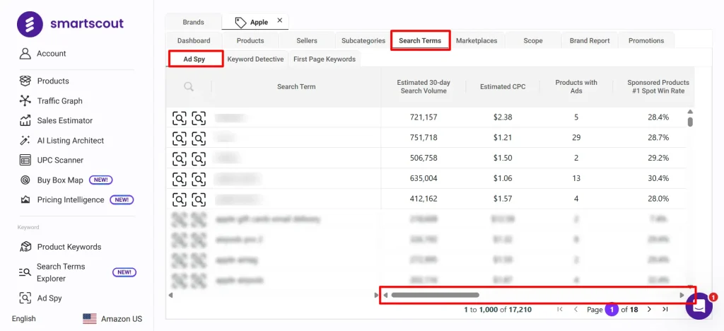Open the Marketplaces tab
Image resolution: width=724 pixels, height=331 pixels.
pos(477,40)
